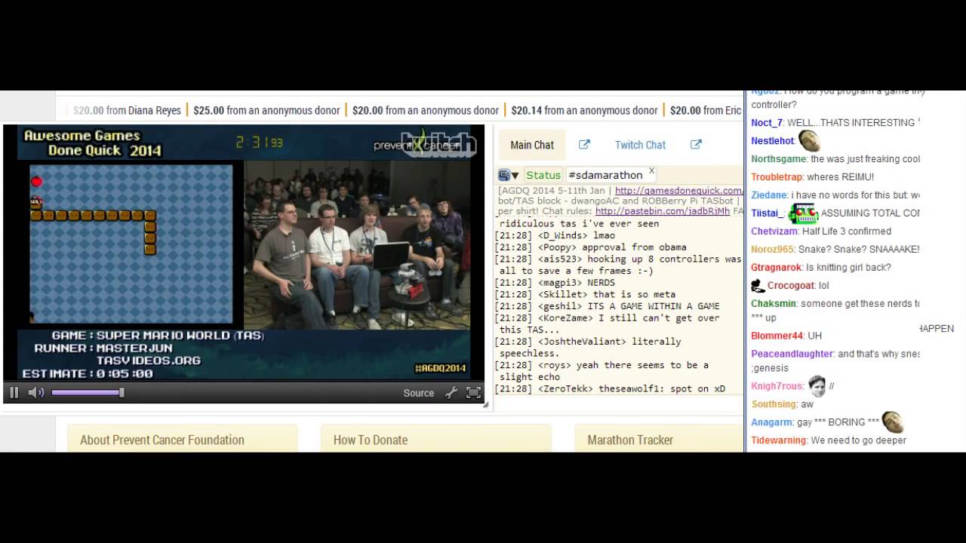Click the $25.00 anonymous donor entry

[x=266, y=110]
